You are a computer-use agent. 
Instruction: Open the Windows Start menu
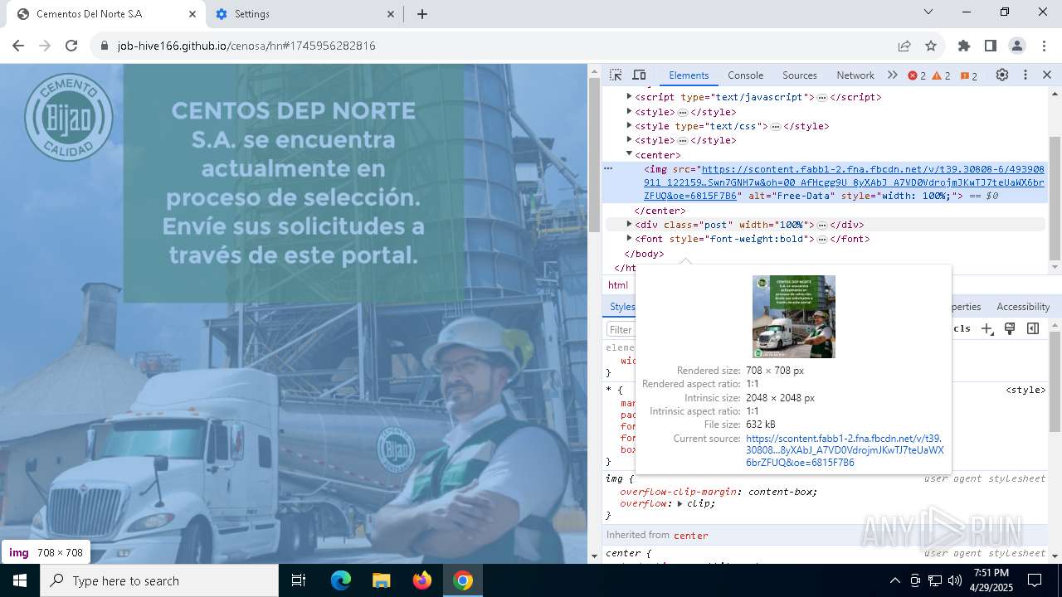coord(20,580)
